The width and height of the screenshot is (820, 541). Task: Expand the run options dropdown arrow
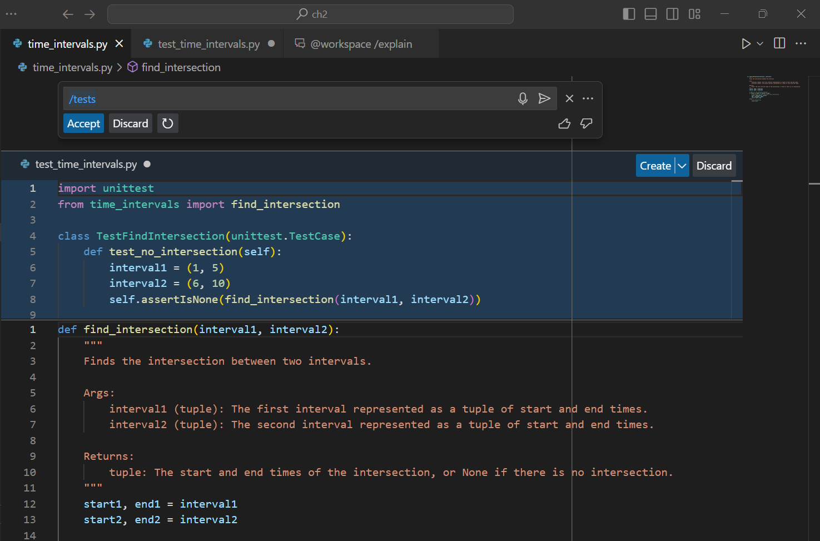760,43
